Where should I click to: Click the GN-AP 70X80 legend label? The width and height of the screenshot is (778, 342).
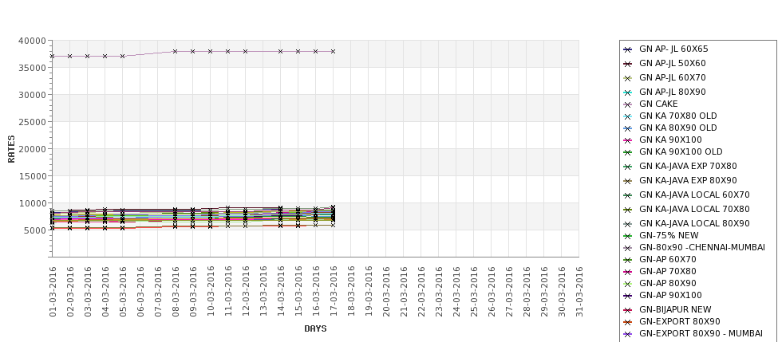coord(667,271)
